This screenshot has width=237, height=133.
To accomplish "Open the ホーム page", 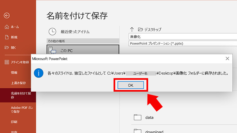I will (x=15, y=27).
